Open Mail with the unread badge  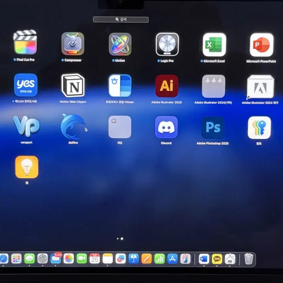(56, 258)
